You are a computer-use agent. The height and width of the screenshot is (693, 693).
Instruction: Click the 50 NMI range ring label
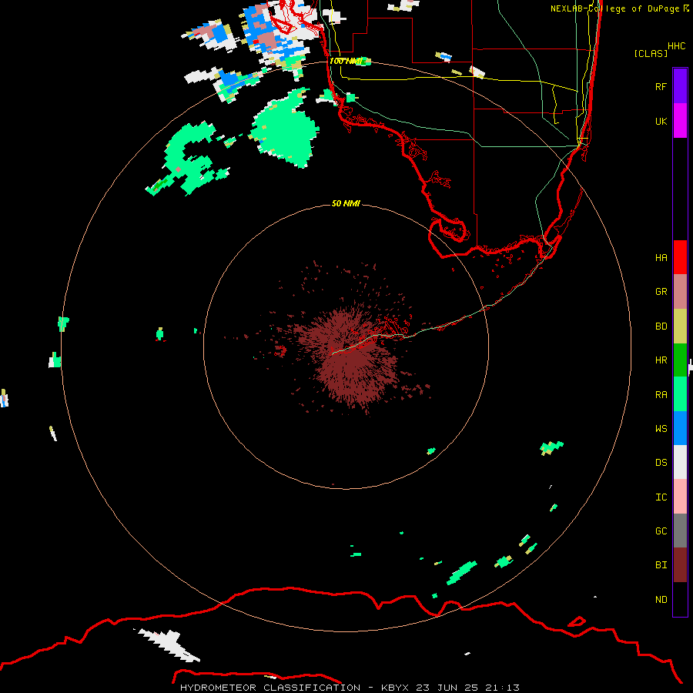pyautogui.click(x=346, y=203)
